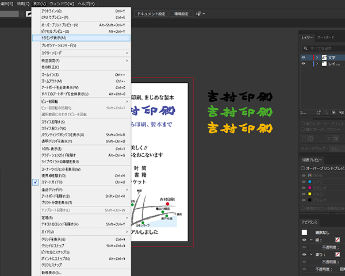This screenshot has height=276, width=345.
Task: Choose アートボードを全体表示(W) menu item
Action: point(81,87)
